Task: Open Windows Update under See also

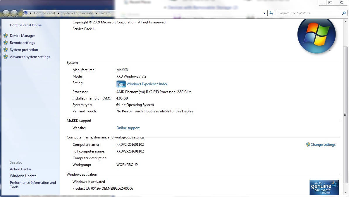Action: point(23,176)
